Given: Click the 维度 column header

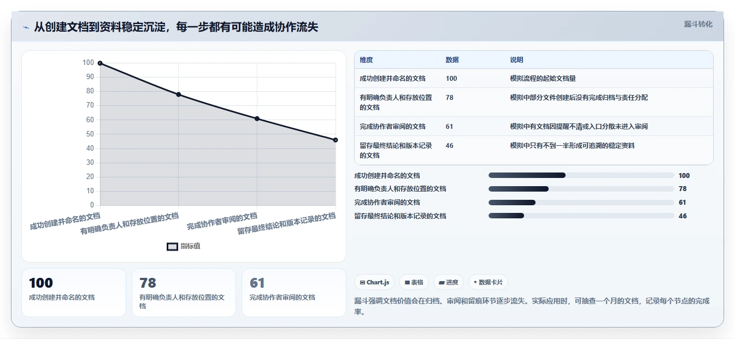Looking at the screenshot, I should click(366, 60).
